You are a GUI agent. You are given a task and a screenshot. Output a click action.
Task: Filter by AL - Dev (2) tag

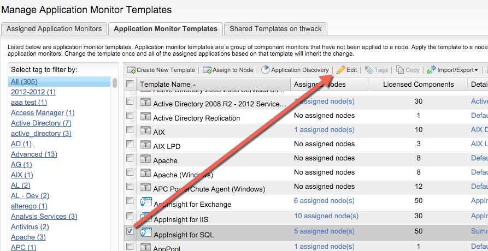(30, 196)
